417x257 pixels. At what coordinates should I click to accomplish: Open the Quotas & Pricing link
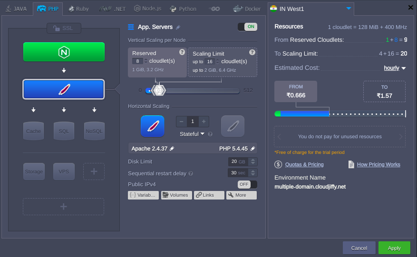(x=304, y=164)
